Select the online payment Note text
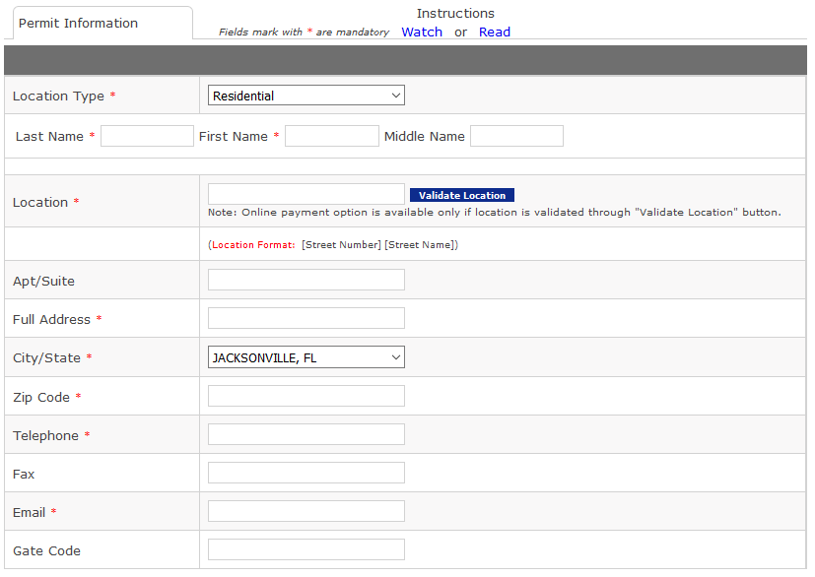The height and width of the screenshot is (577, 815). [495, 213]
